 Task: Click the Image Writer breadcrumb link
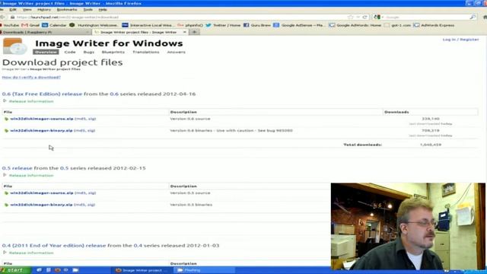point(14,69)
